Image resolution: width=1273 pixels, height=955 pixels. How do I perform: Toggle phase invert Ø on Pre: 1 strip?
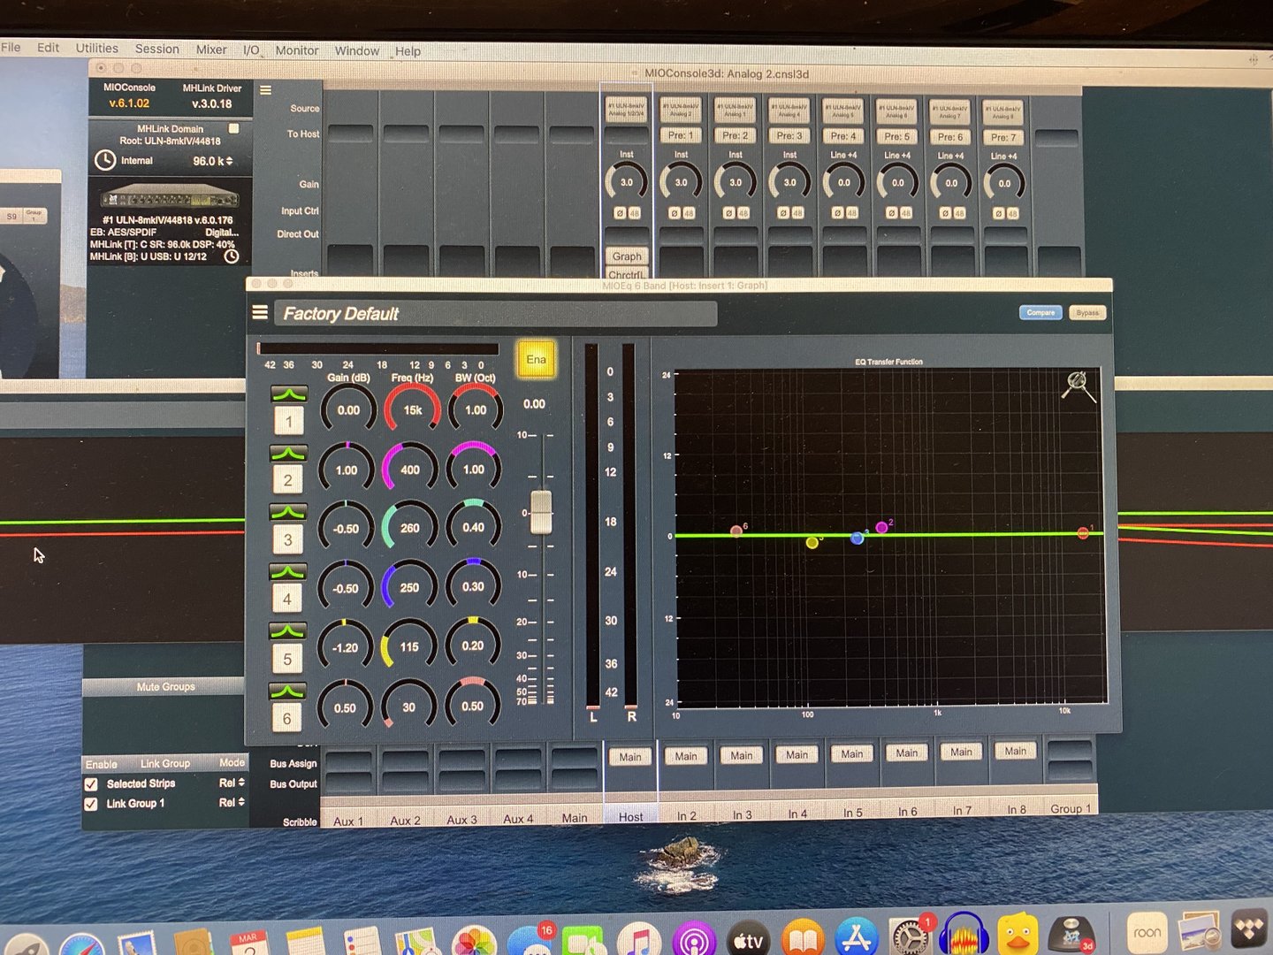[x=675, y=213]
